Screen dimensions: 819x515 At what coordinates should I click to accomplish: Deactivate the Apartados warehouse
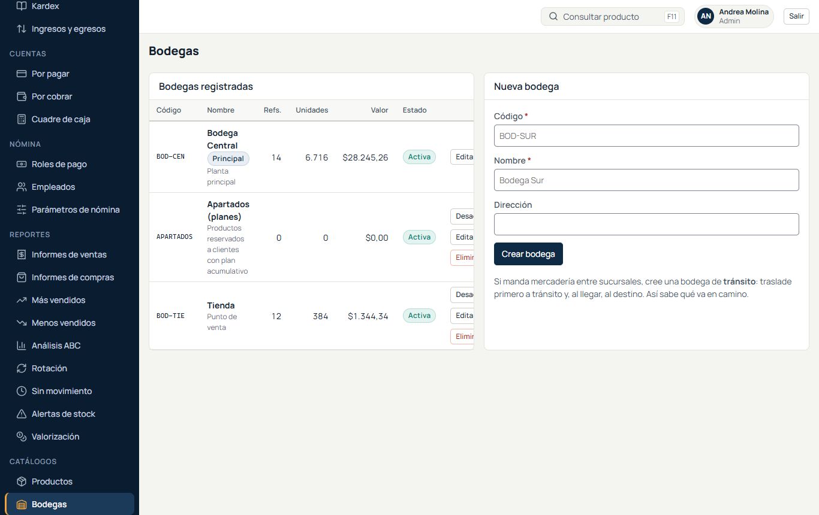[462, 216]
